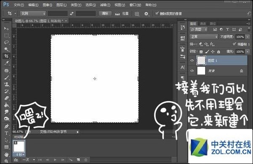Screen dimensions: 253x164
Task: Open the 比例 crop ratio dropdown
Action: [33, 13]
